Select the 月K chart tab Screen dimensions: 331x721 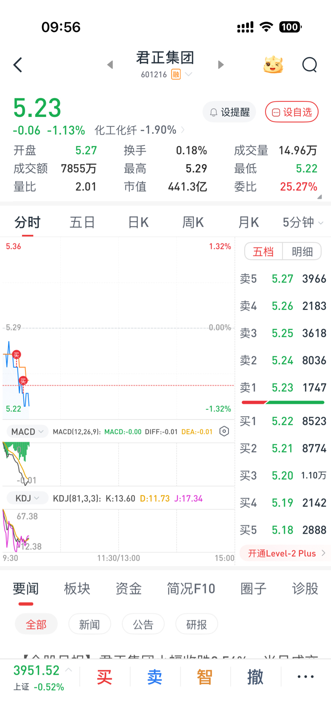(x=248, y=222)
